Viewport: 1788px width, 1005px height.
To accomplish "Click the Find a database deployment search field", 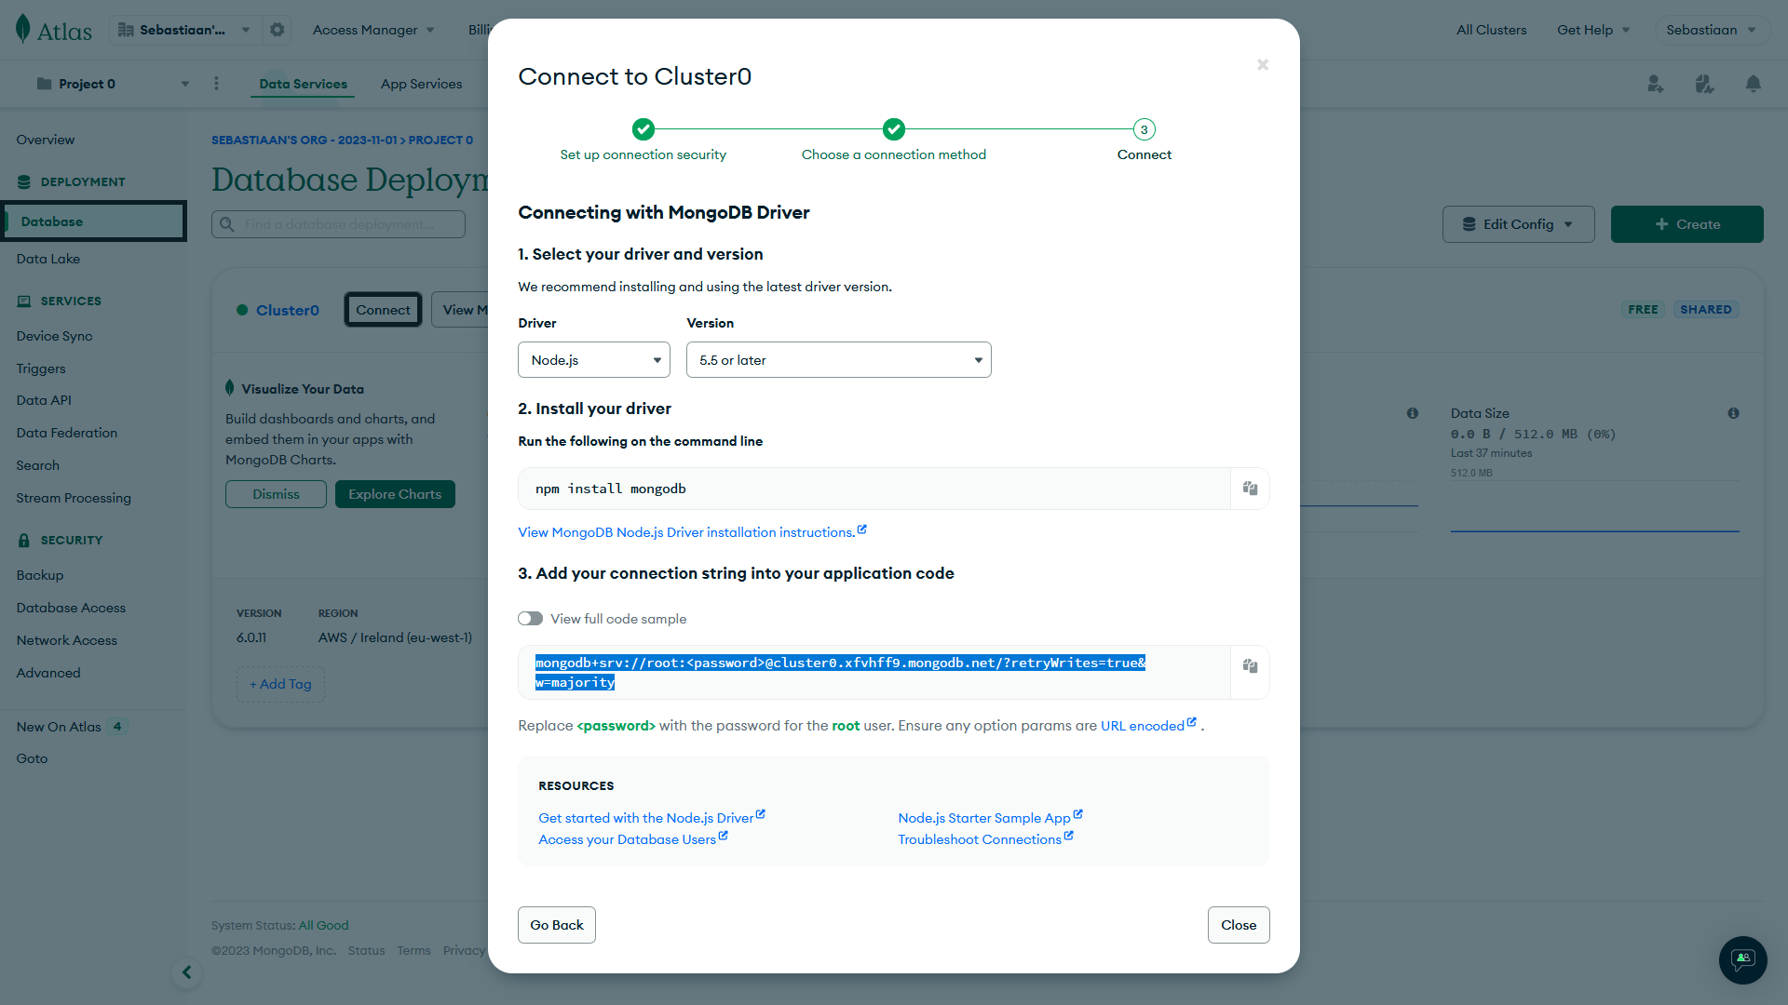I will click(x=338, y=223).
